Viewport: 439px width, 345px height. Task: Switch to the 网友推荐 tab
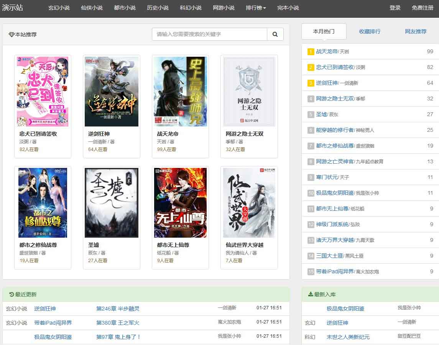[416, 31]
